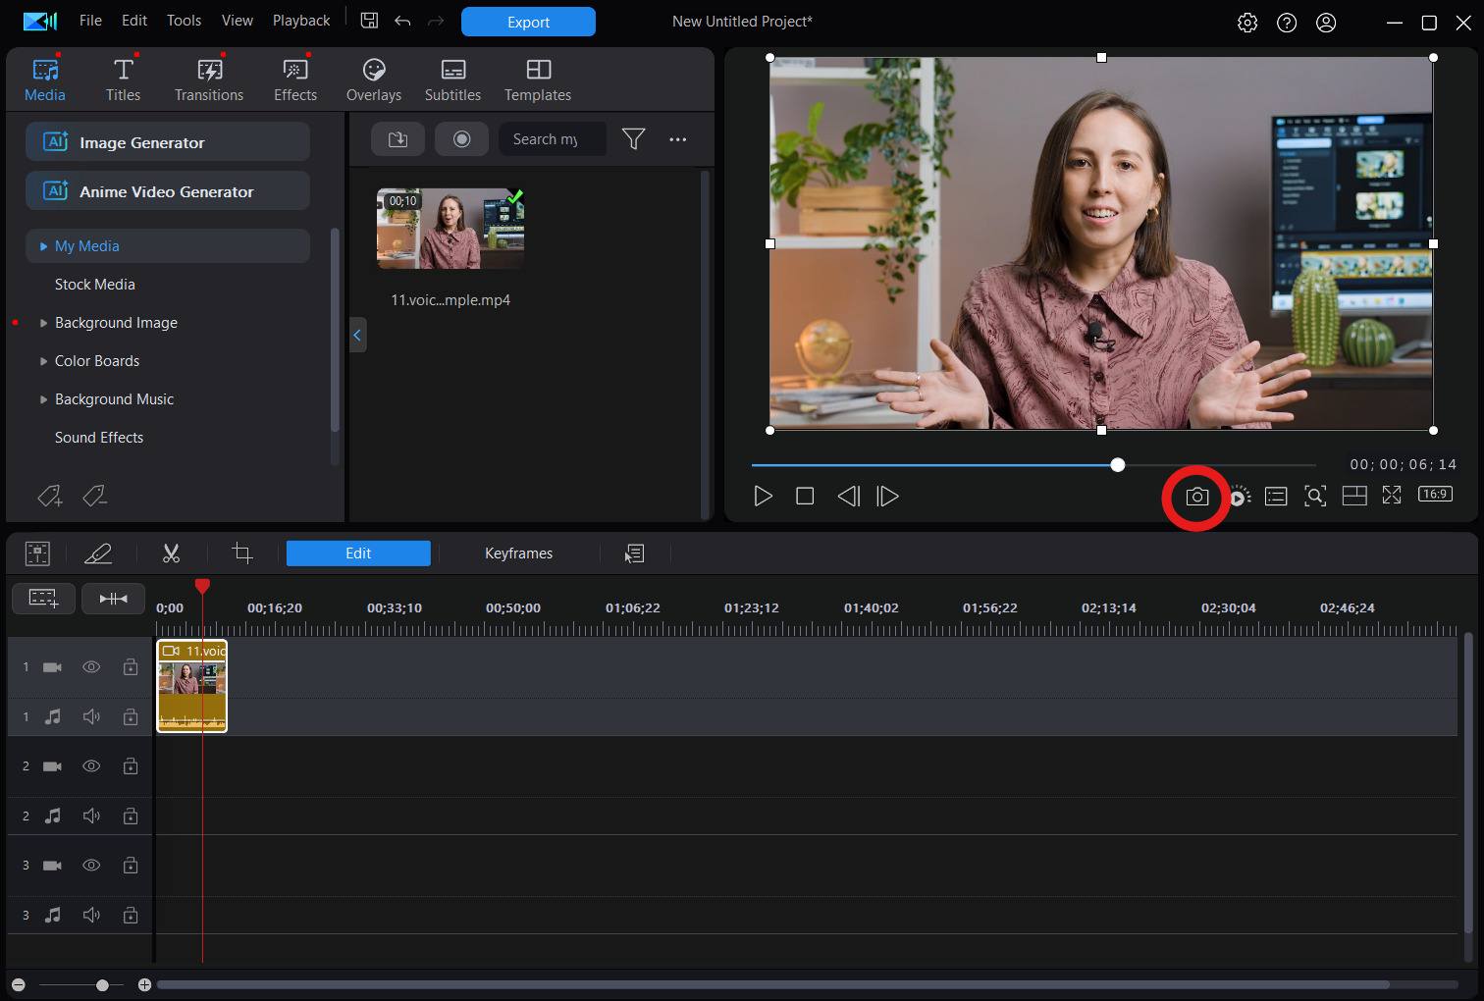Click the Export button
1484x1001 pixels.
[x=528, y=21]
